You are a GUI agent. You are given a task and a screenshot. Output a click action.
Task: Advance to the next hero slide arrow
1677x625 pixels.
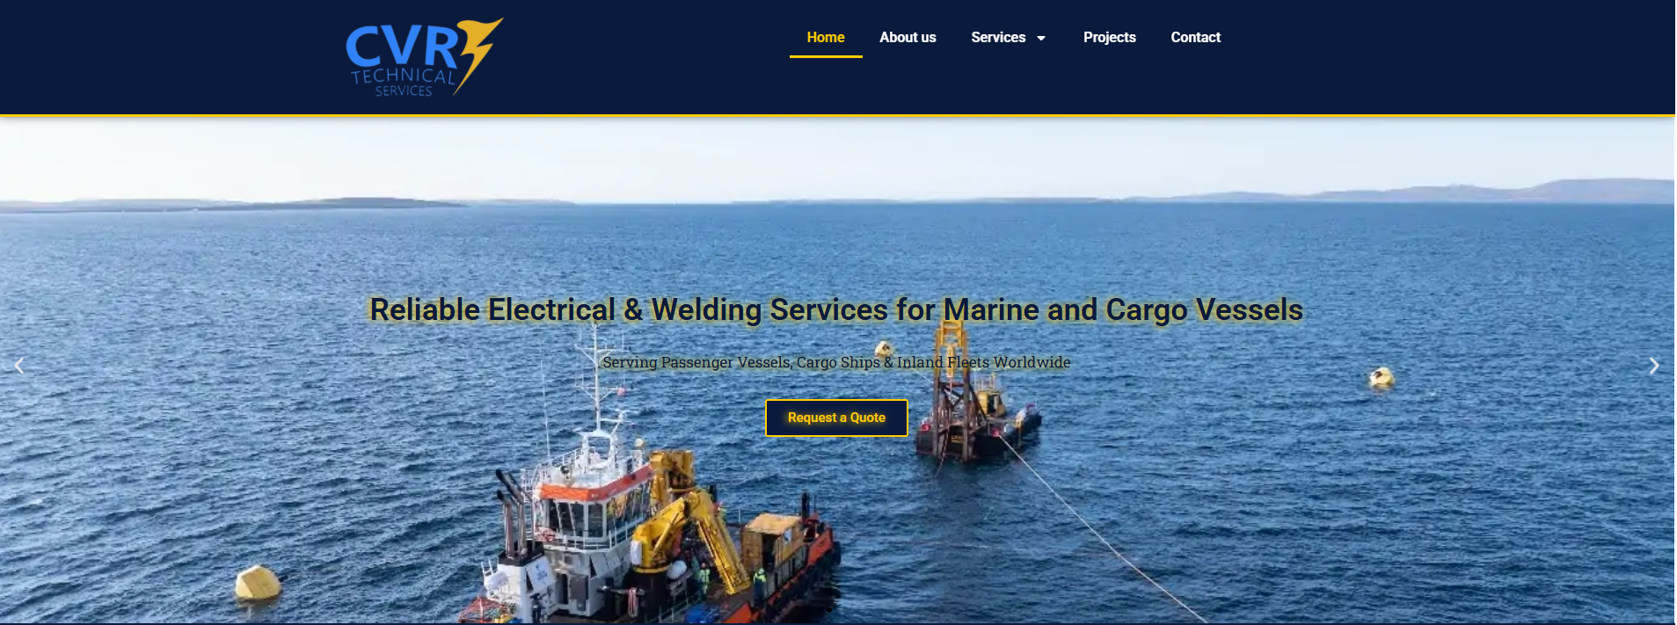[1654, 366]
